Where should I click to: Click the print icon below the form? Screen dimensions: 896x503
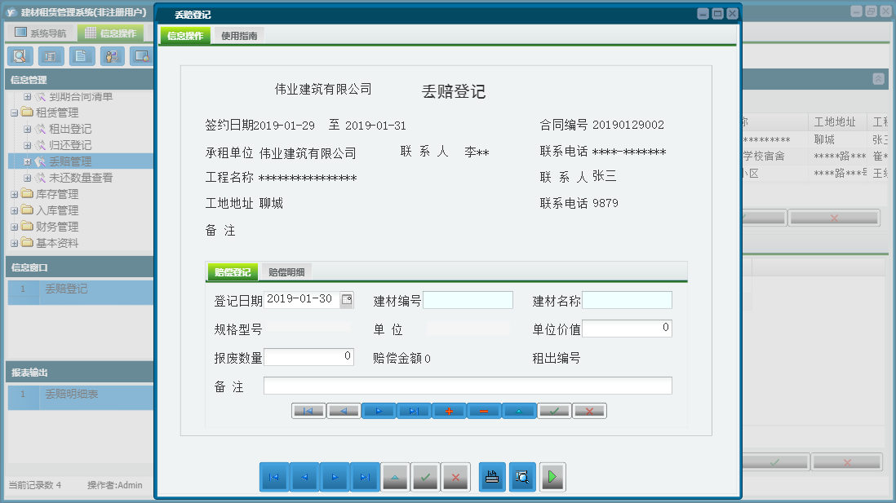click(493, 477)
